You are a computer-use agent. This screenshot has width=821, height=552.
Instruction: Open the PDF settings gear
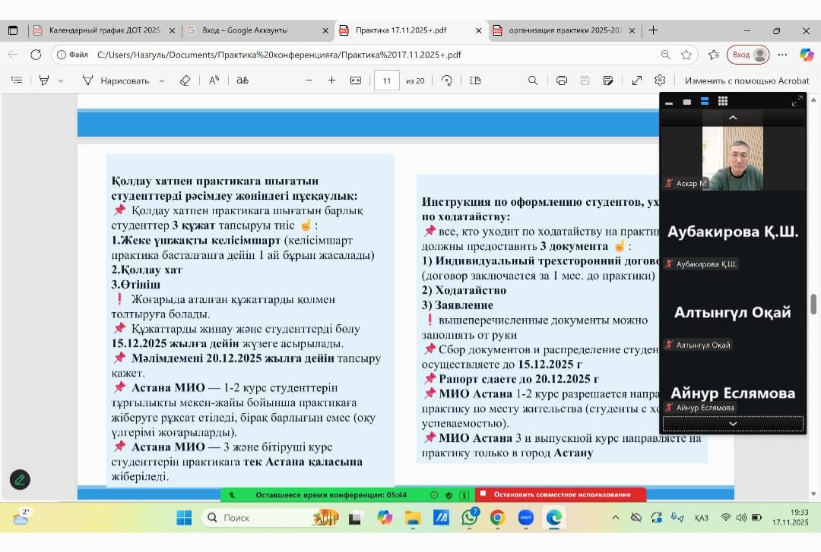[x=660, y=80]
